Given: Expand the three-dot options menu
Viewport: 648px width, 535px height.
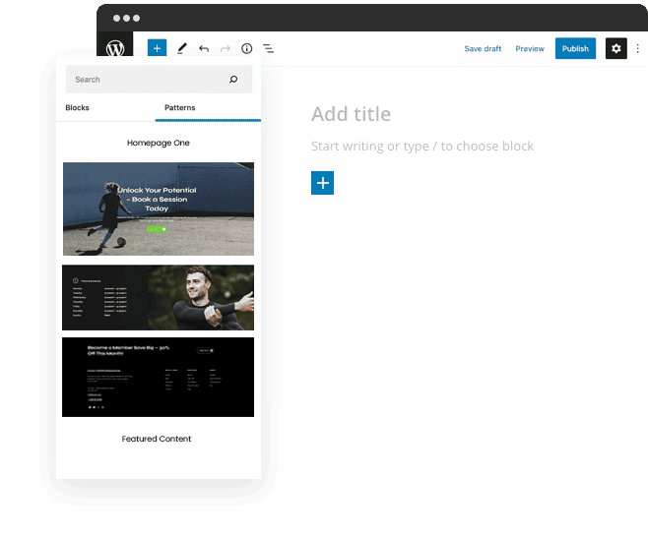Looking at the screenshot, I should [638, 48].
